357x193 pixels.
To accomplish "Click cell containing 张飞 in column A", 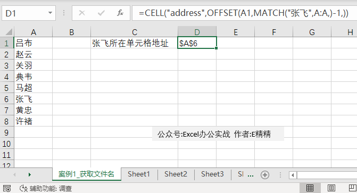I will tap(33, 99).
